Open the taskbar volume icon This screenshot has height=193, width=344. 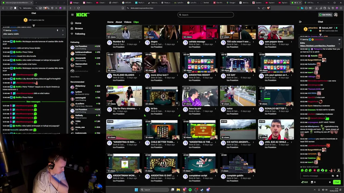click(x=326, y=190)
